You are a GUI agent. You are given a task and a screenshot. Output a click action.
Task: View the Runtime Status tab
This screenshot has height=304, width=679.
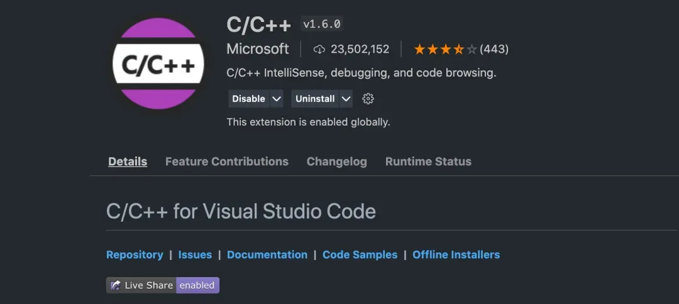click(428, 161)
